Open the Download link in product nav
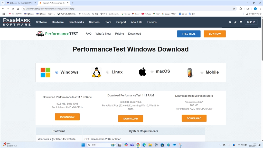The width and height of the screenshot is (263, 148). tap(135, 34)
